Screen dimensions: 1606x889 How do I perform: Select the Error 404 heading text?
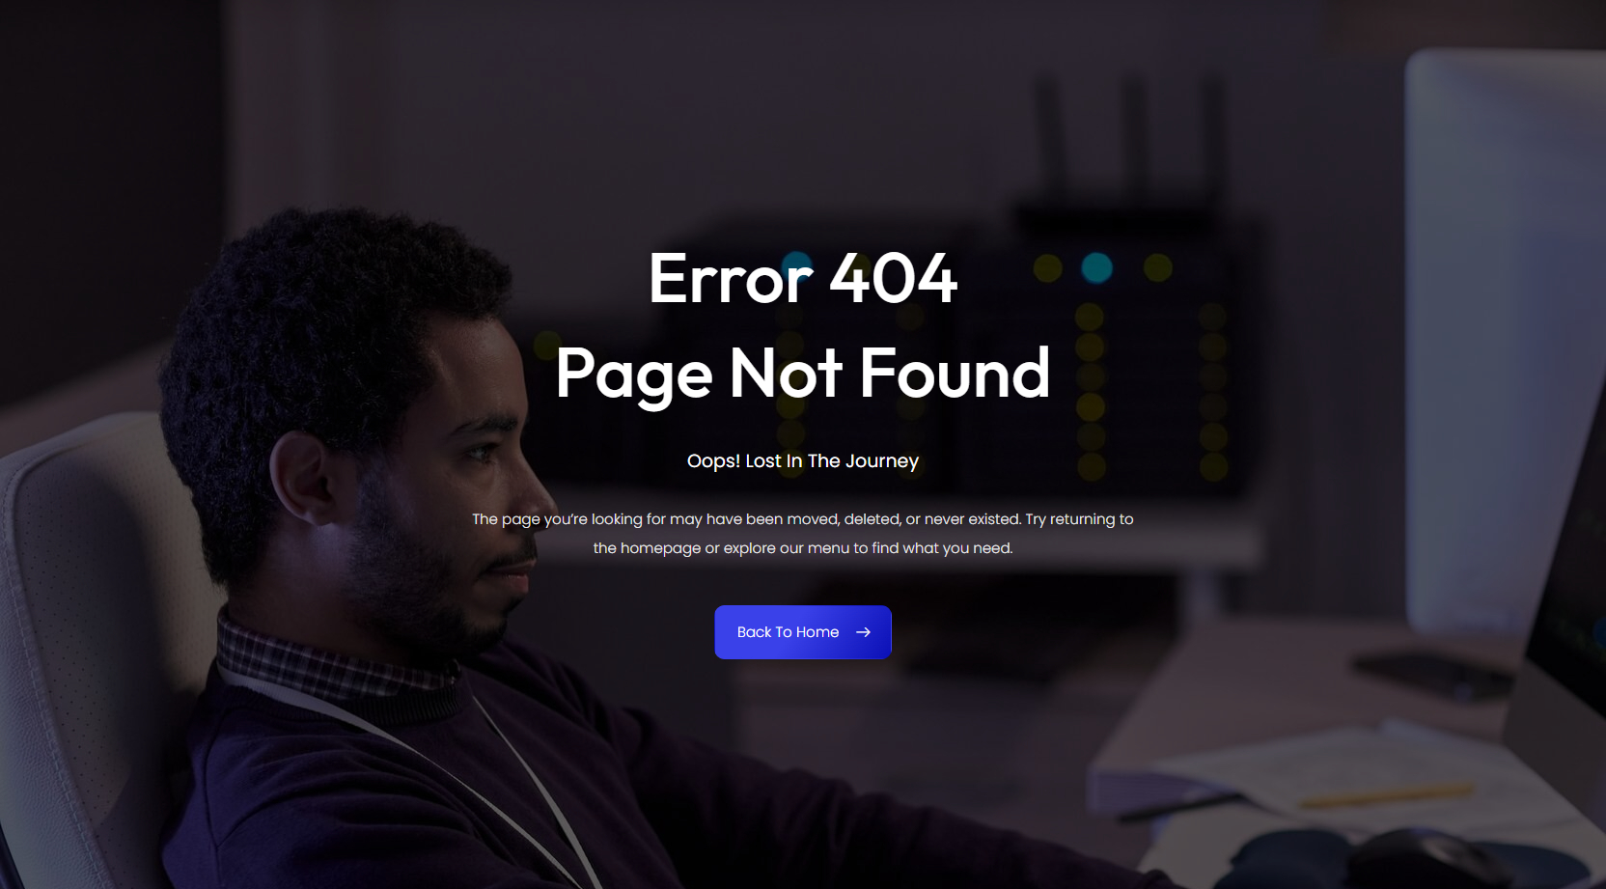click(803, 279)
